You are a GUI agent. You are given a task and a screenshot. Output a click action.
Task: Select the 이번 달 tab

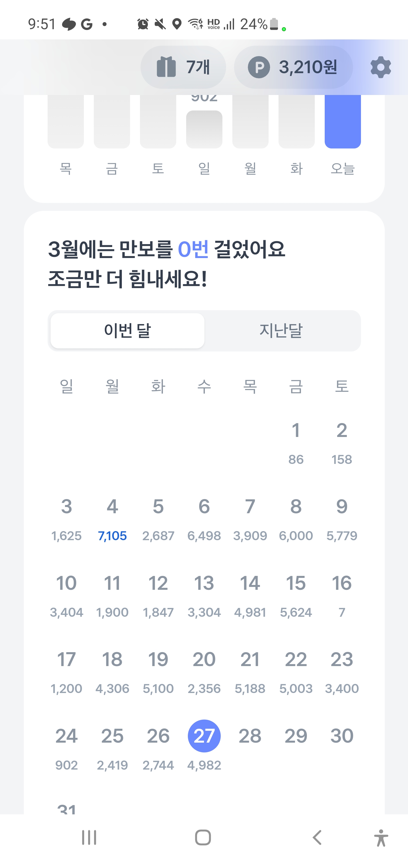pos(127,331)
